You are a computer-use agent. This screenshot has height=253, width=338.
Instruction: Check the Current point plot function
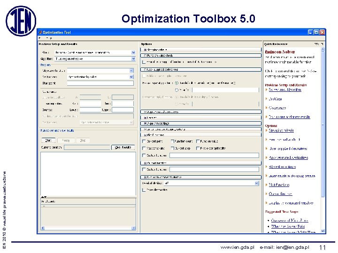tap(144, 141)
